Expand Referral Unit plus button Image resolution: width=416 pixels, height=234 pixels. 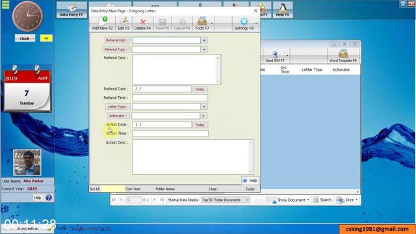click(x=204, y=40)
